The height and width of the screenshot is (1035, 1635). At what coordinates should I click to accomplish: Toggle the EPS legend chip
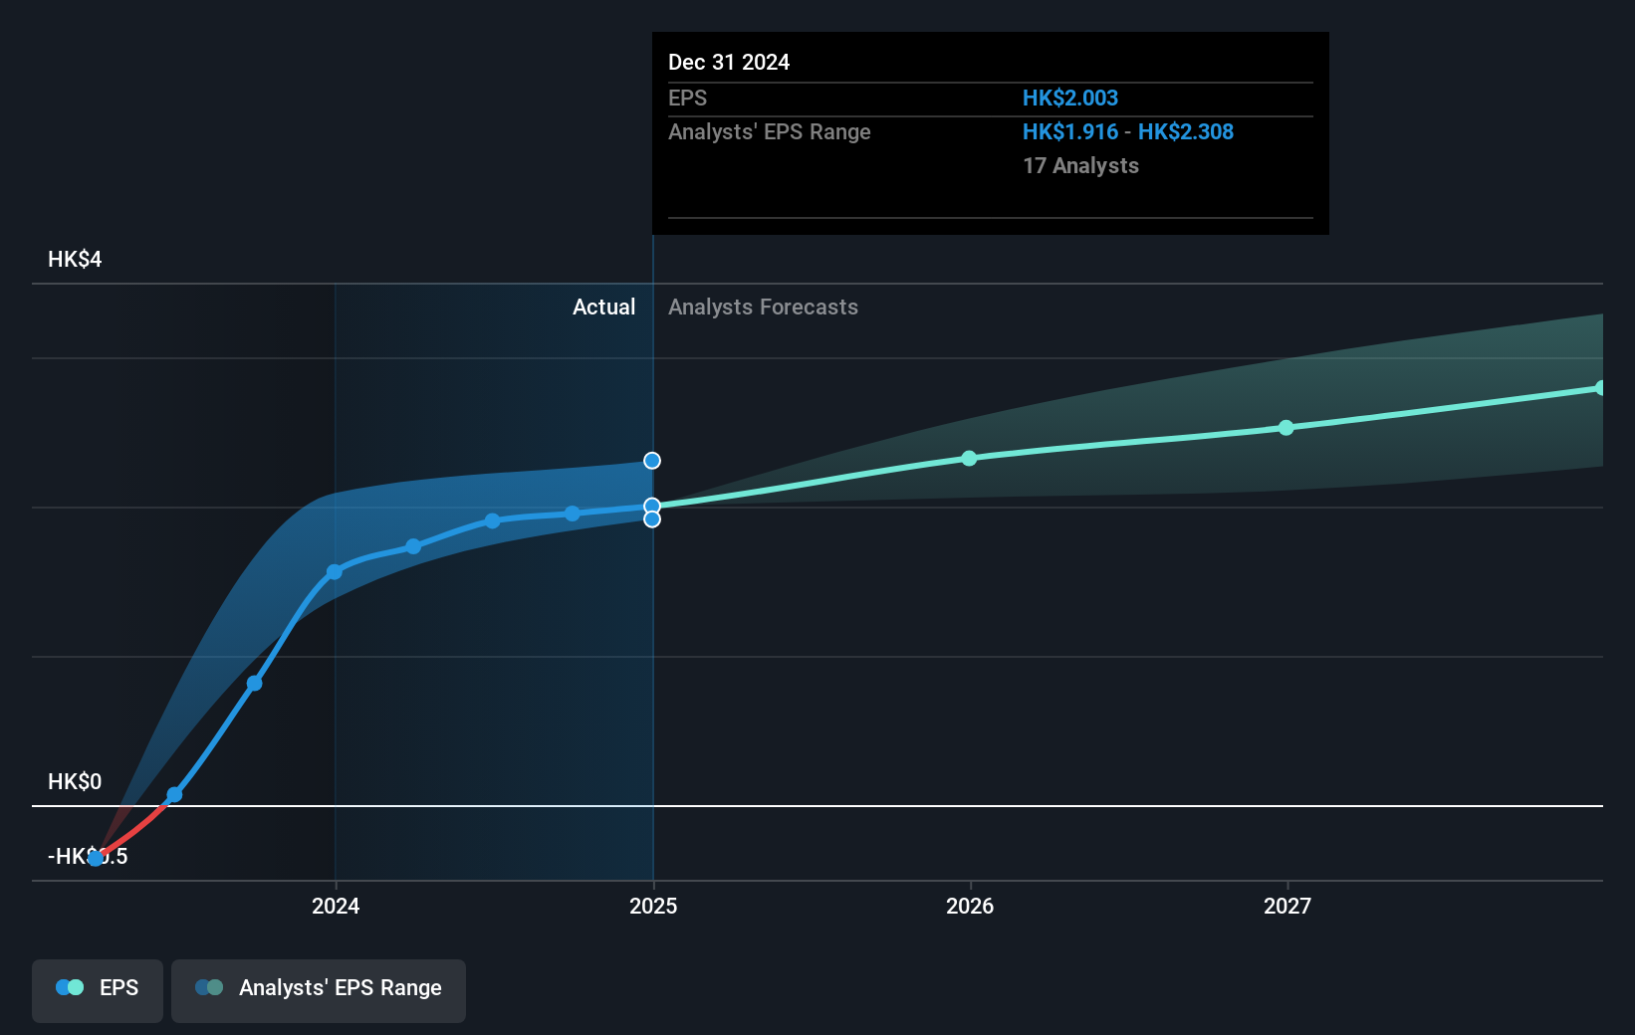(97, 990)
